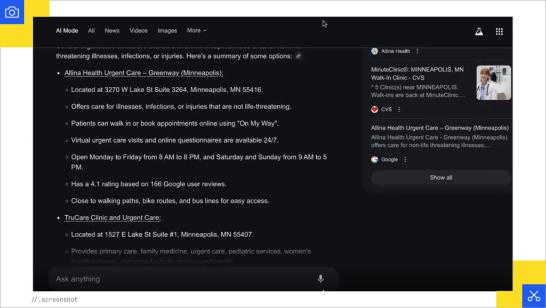546x308 pixels.
Task: Open the TruCare Clinic and Urgent Care link
Action: (113, 217)
